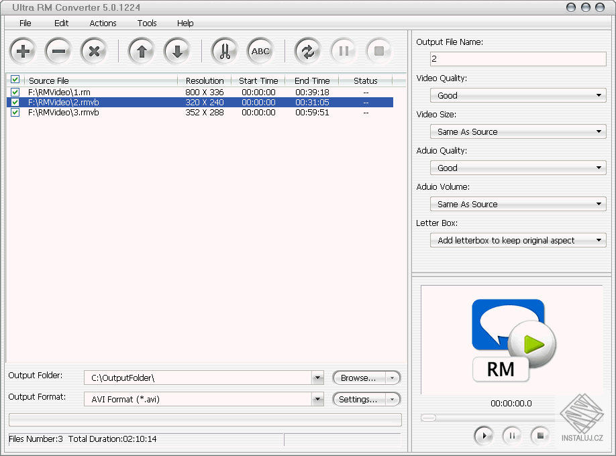Toggle the checkbox for 3.rmvb
The height and width of the screenshot is (456, 616).
[15, 113]
